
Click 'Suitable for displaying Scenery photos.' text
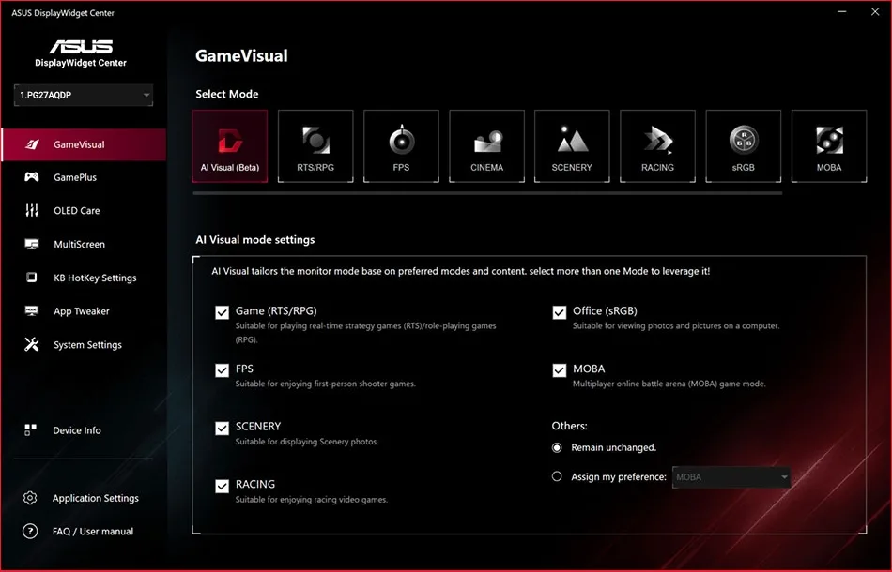(x=307, y=442)
